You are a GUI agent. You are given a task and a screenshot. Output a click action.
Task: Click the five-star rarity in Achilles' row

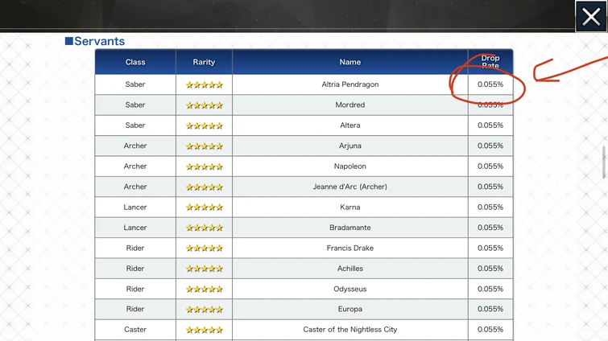(x=205, y=269)
